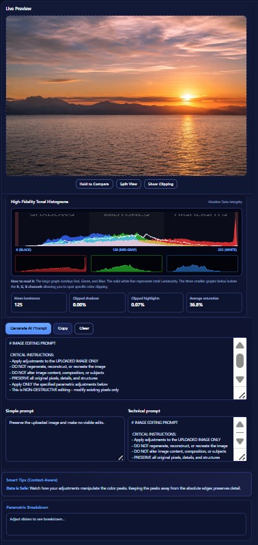
Task: Click resize handle of main prompt box
Action: 242,395
